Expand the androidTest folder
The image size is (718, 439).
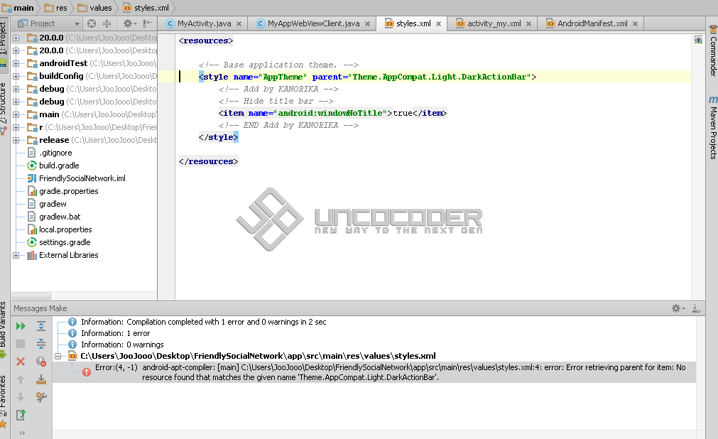16,63
